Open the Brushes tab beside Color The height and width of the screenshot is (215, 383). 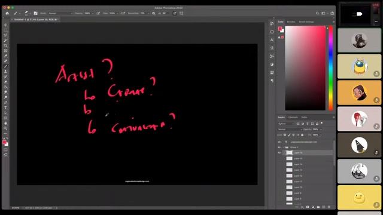point(291,21)
